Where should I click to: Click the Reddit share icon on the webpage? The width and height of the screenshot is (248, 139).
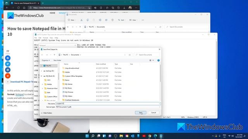8,76
